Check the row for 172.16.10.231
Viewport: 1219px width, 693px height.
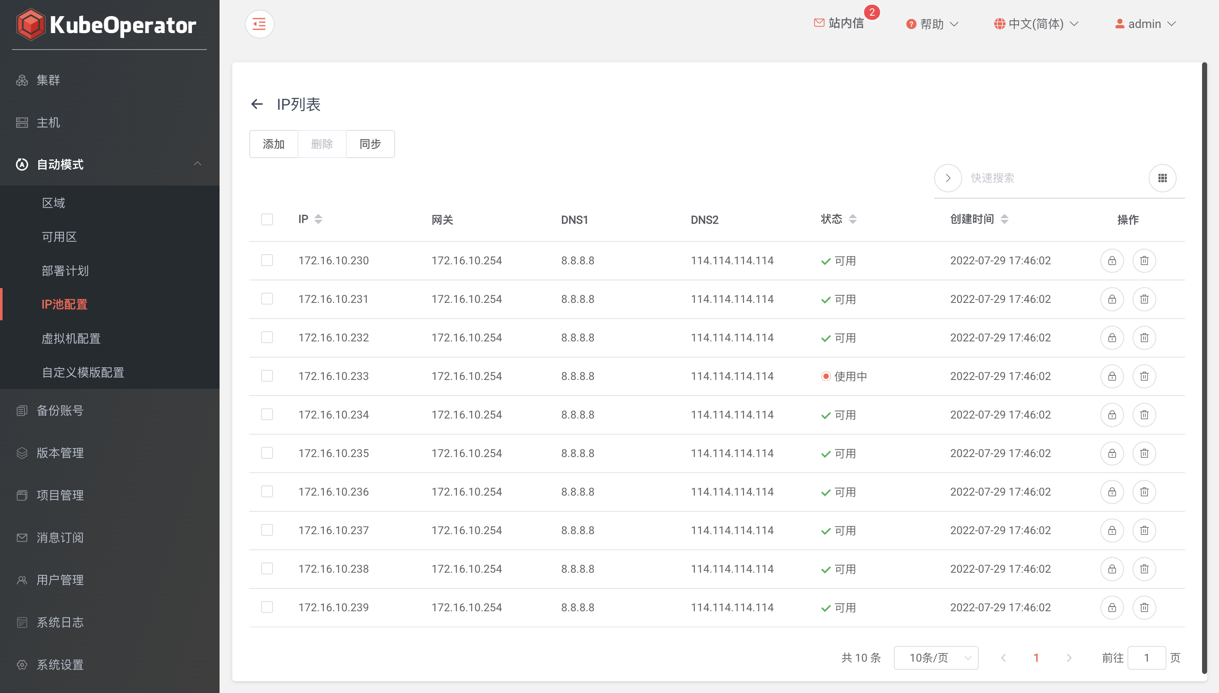pyautogui.click(x=267, y=299)
